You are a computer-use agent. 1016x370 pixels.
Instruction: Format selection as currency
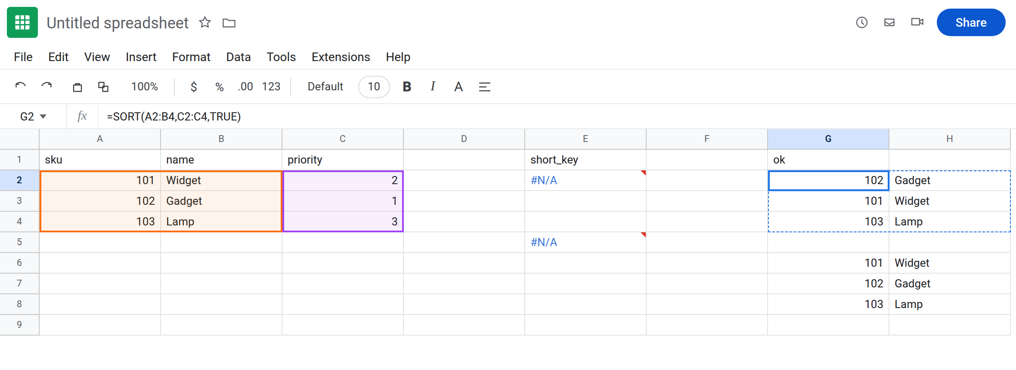(194, 87)
